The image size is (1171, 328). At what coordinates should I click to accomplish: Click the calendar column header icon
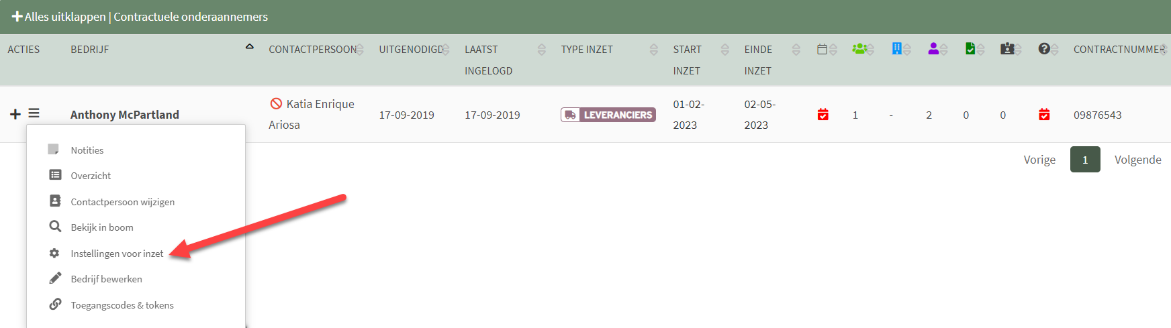tap(822, 49)
